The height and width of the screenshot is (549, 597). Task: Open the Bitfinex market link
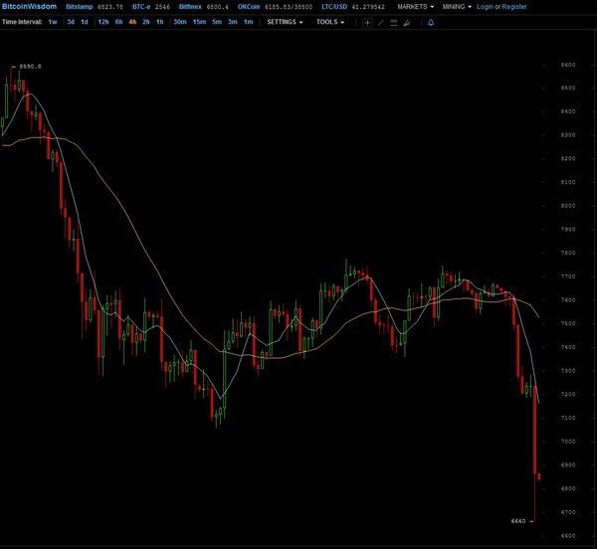pyautogui.click(x=190, y=7)
